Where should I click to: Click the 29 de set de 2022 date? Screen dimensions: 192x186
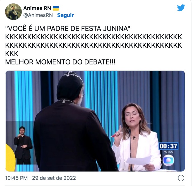coord(54,178)
